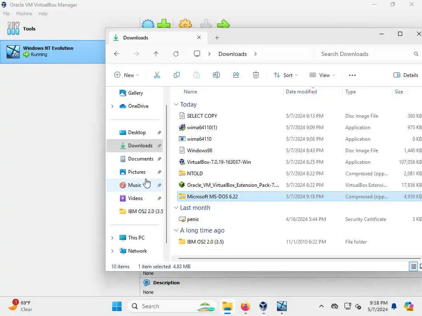Select the VirtualBox-7.0.19-163037-Win file
The image size is (422, 316).
click(219, 162)
